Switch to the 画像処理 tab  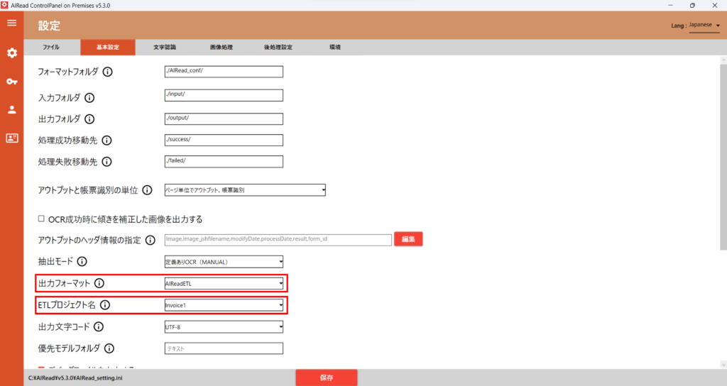click(222, 48)
